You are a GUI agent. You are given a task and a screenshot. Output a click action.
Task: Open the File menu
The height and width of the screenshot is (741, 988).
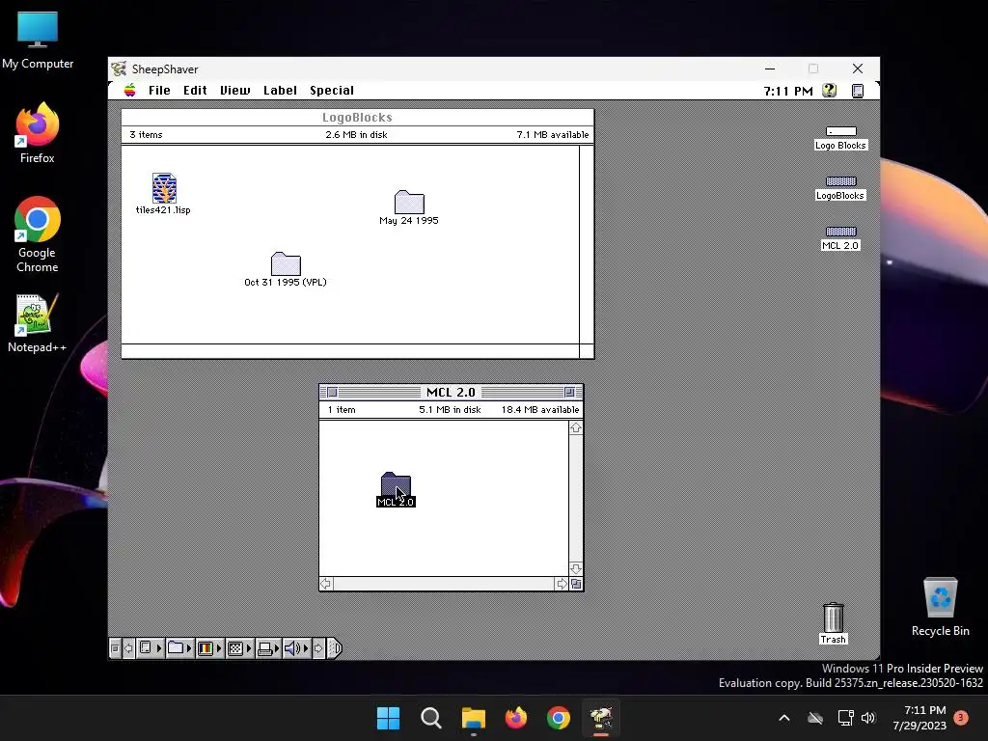[x=159, y=90]
